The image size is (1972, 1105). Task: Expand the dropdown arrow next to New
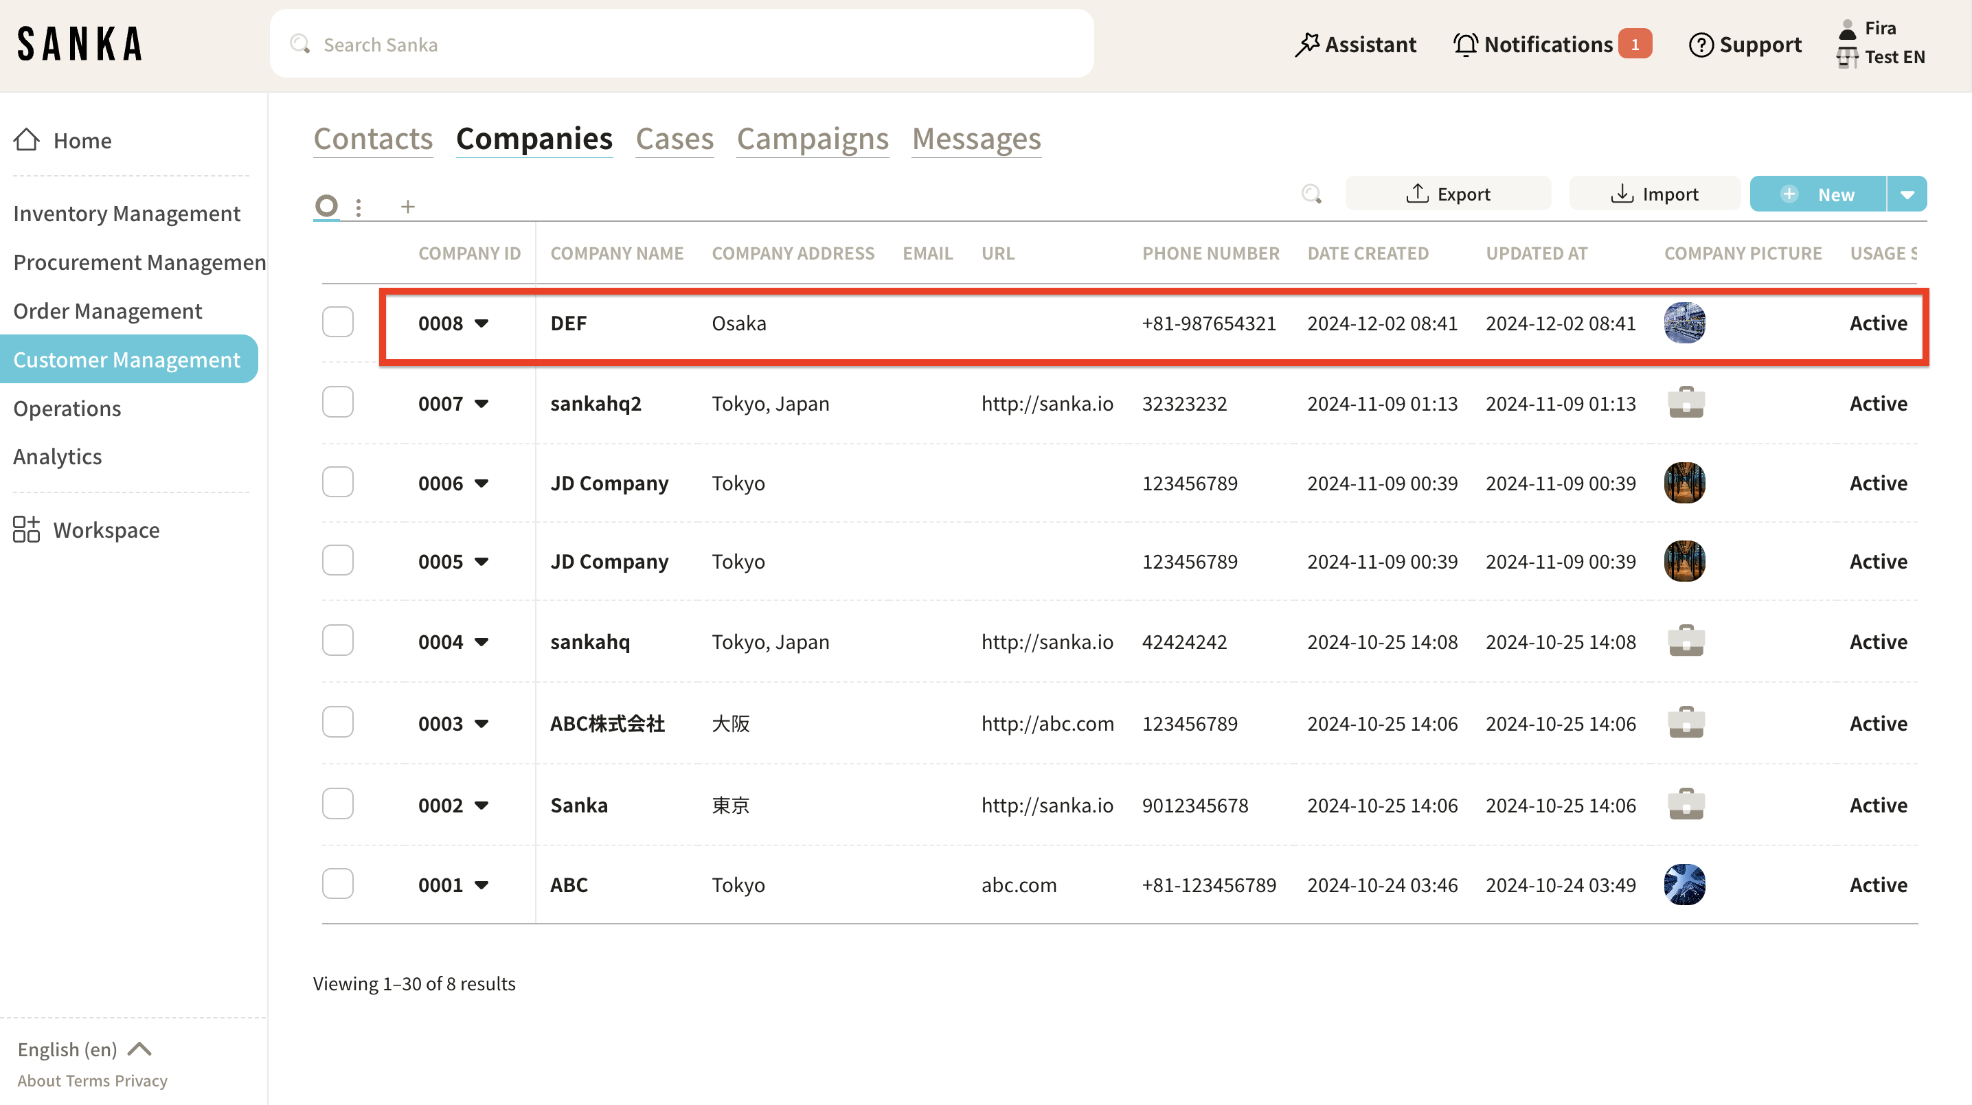[1907, 194]
